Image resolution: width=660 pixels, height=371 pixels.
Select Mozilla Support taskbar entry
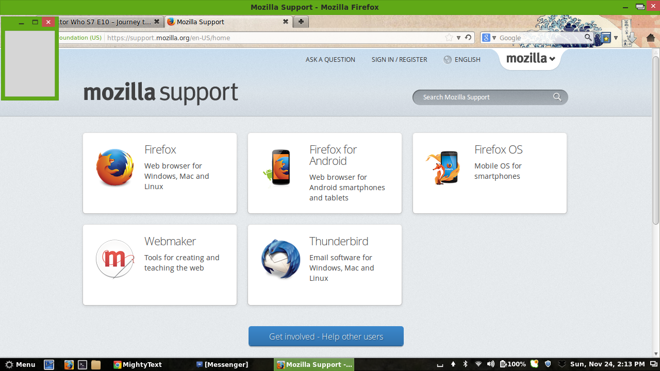[x=315, y=364]
